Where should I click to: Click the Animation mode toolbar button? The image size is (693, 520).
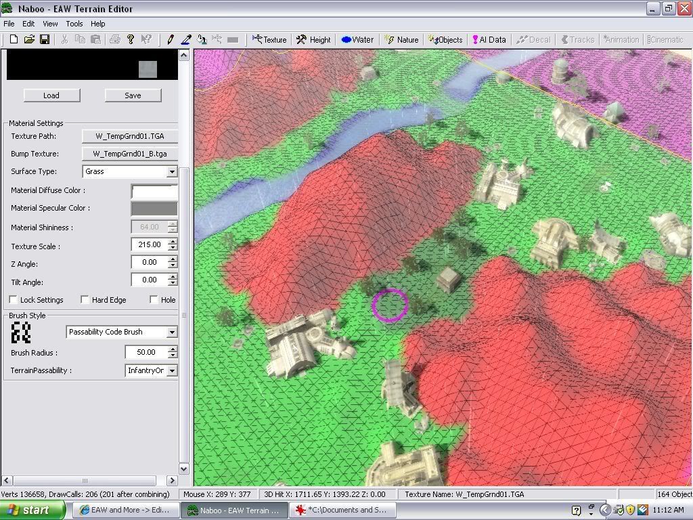click(x=621, y=40)
